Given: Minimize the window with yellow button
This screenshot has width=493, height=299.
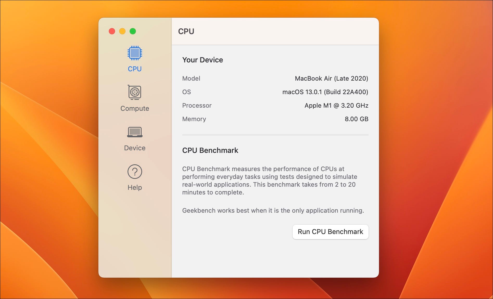Looking at the screenshot, I should click(122, 31).
